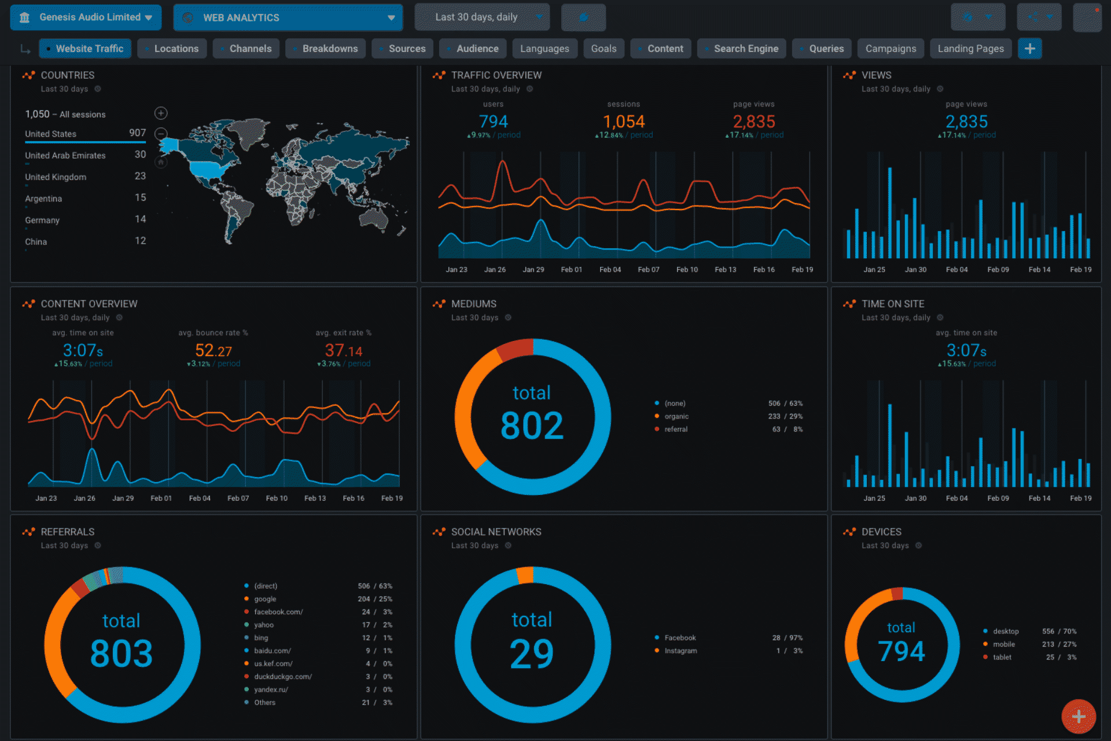
Task: Toggle the Facebook legend item in Social Networks
Action: coord(679,638)
